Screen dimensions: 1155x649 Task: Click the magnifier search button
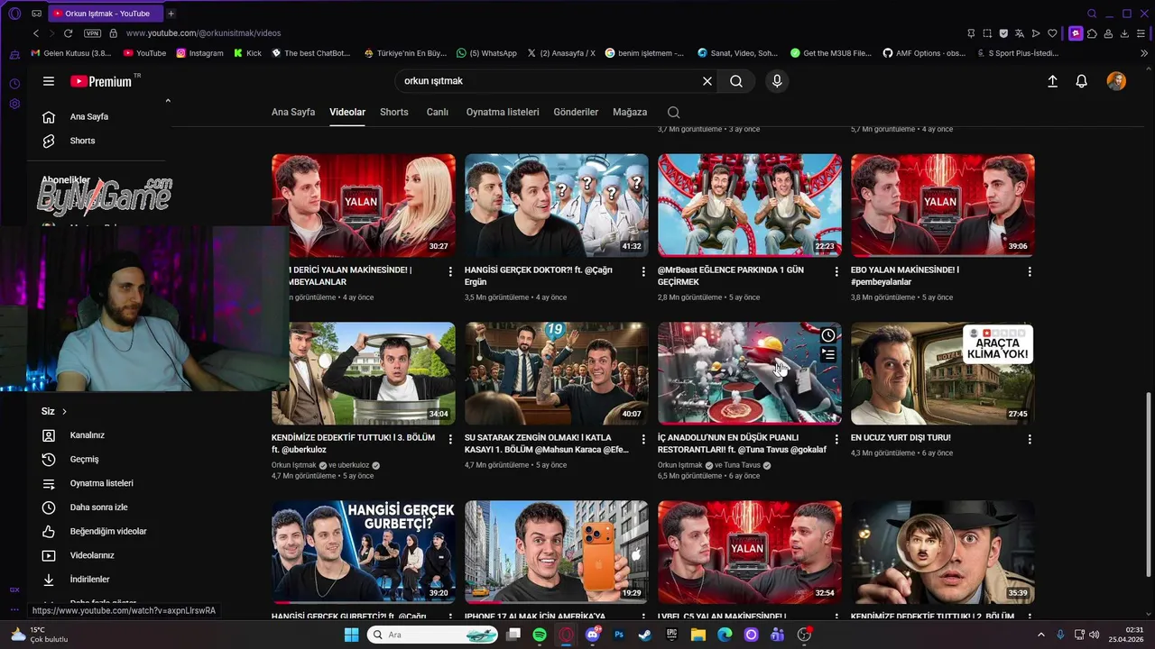(x=736, y=81)
